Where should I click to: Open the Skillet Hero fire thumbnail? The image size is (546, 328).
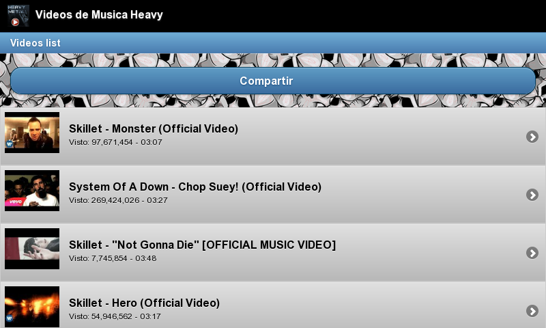32,307
